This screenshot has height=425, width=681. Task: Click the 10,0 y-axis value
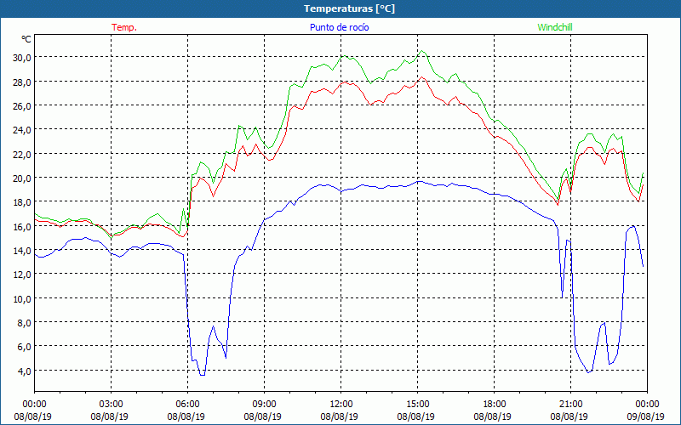point(22,298)
